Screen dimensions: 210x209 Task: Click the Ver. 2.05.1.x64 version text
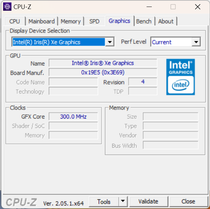63,203
